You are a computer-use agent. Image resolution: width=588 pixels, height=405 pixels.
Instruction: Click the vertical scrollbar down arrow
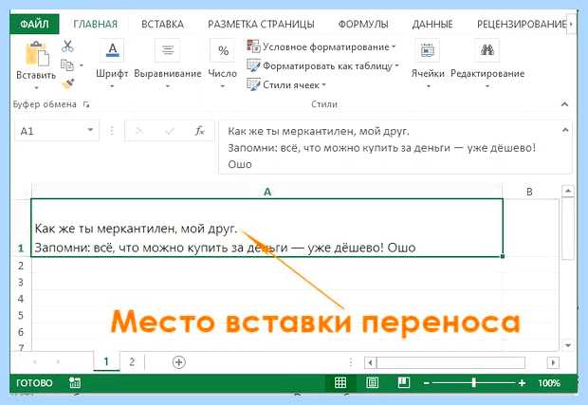pyautogui.click(x=568, y=345)
